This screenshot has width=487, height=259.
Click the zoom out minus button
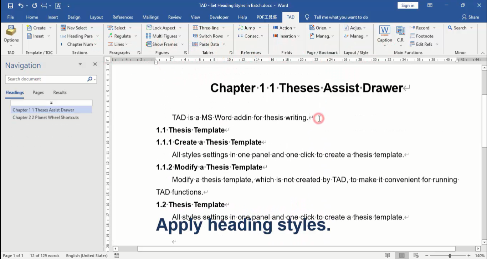(426, 255)
